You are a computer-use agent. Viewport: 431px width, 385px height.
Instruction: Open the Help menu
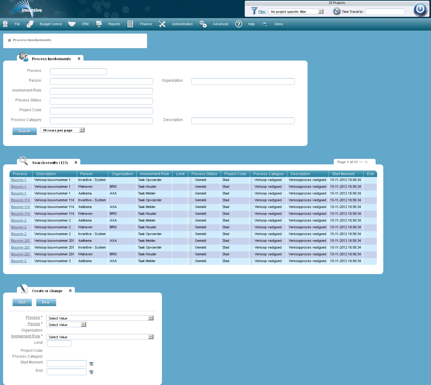[x=251, y=24]
